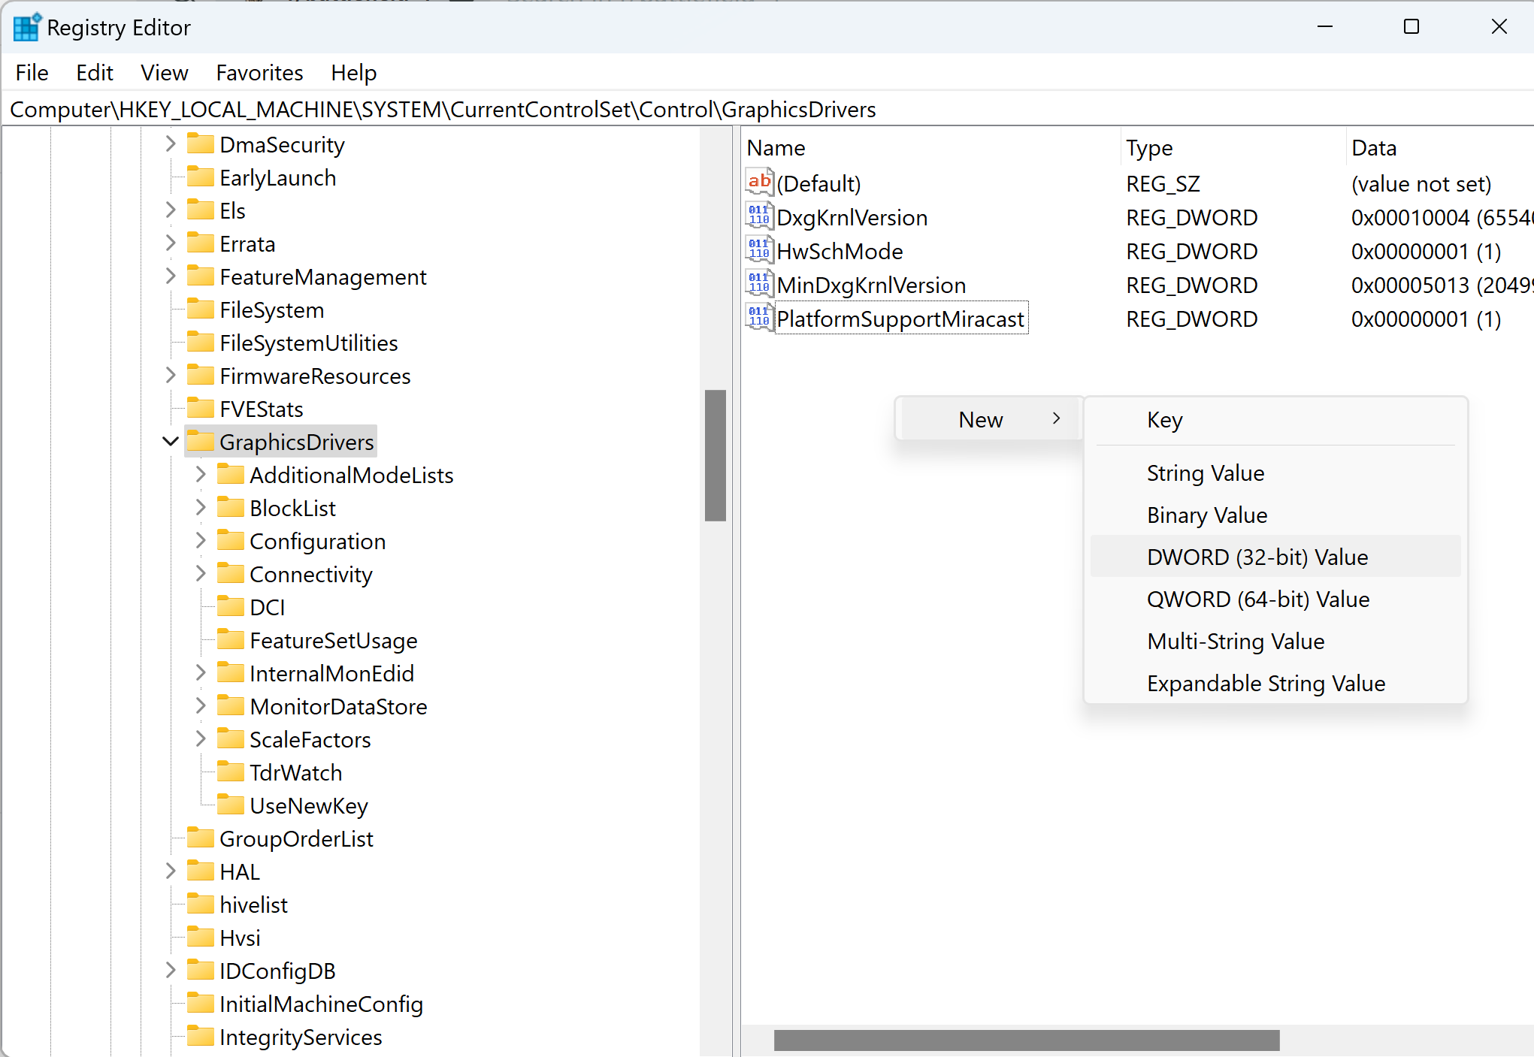This screenshot has height=1057, width=1534.
Task: Choose DWORD (32-bit) Value from submenu
Action: coord(1257,557)
